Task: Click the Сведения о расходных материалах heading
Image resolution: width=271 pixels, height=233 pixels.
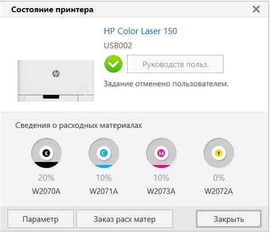Action: 78,126
